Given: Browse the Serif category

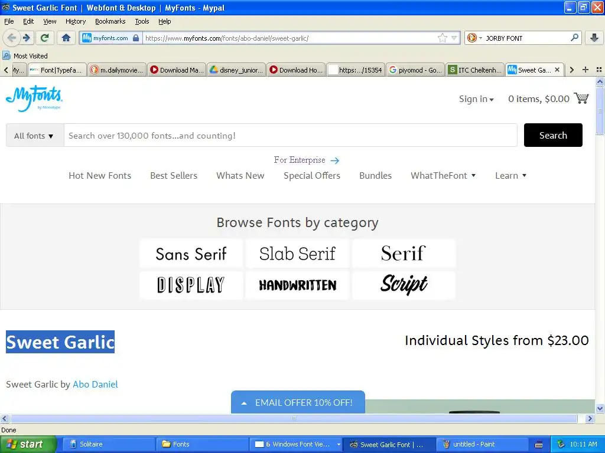Looking at the screenshot, I should [x=404, y=254].
